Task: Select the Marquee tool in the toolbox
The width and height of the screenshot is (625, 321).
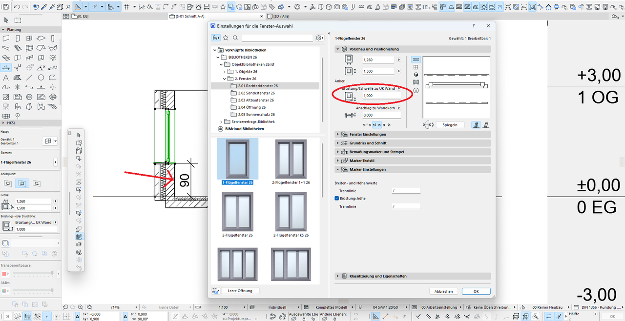Action: [x=18, y=20]
